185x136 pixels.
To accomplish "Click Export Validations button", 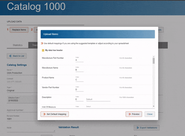I will (147, 128).
